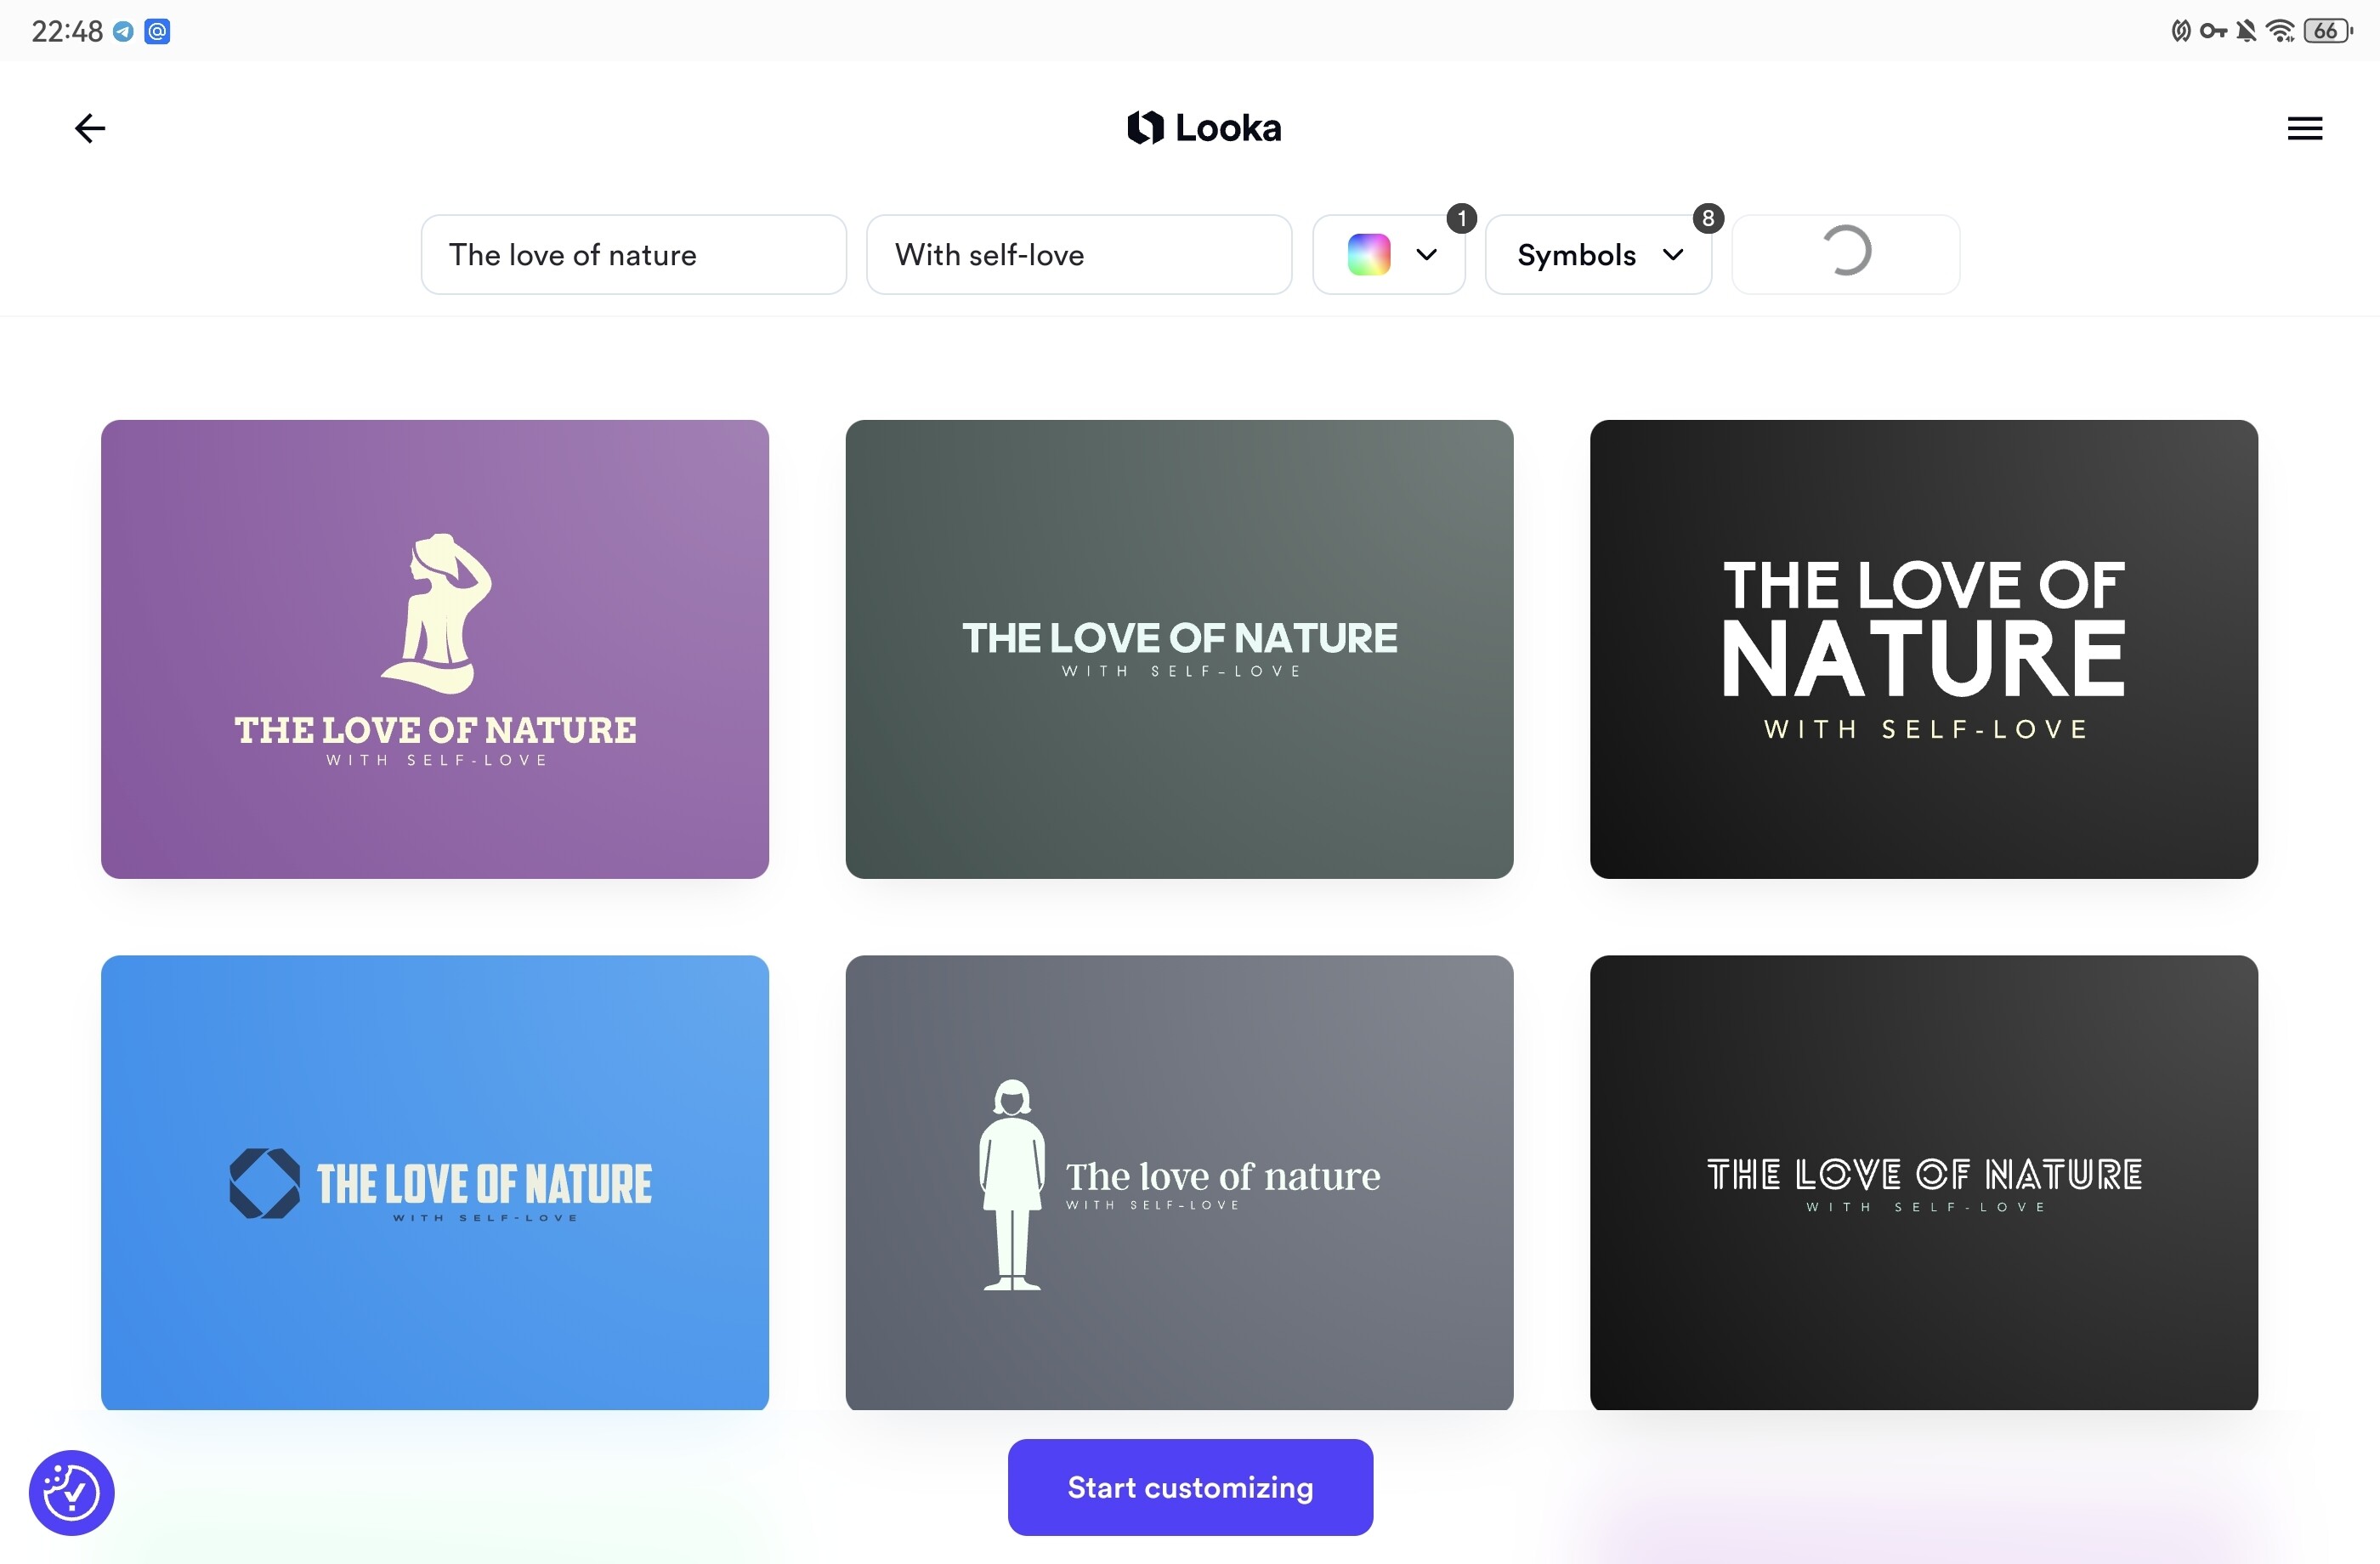Click the loading spinner button

[1845, 254]
